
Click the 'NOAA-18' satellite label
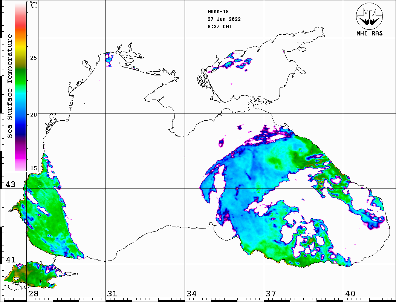pyautogui.click(x=218, y=11)
